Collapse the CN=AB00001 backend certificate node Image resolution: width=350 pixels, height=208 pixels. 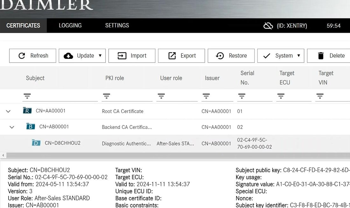point(12,127)
